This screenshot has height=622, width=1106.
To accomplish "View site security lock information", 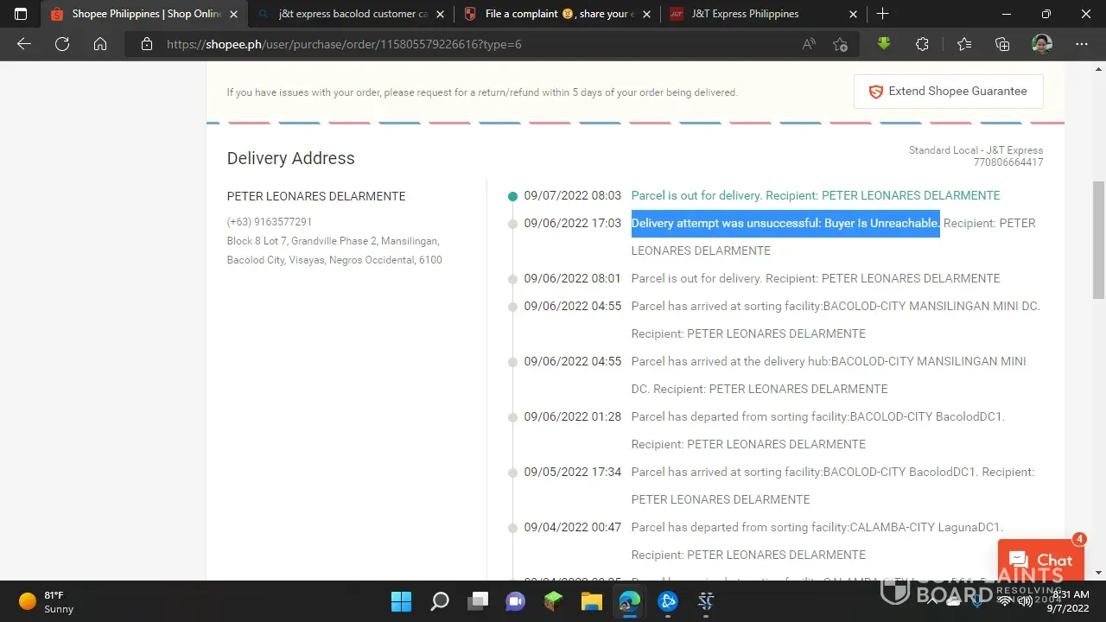I will click(x=147, y=44).
